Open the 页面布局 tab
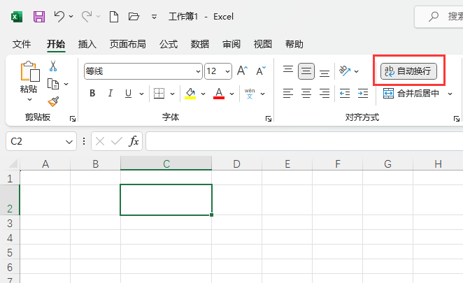Image resolution: width=463 pixels, height=283 pixels. click(x=128, y=44)
